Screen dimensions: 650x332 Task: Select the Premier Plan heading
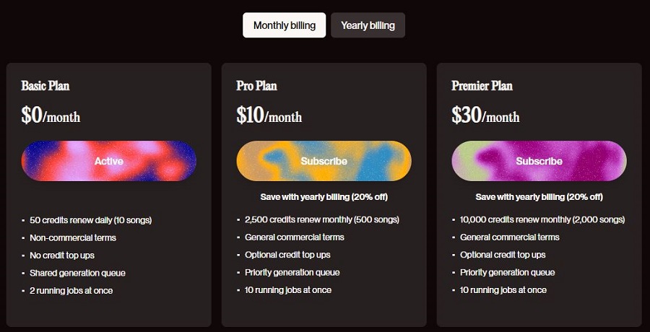(x=482, y=86)
